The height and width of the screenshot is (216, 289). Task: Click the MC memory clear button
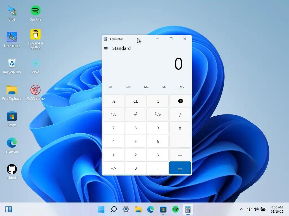click(111, 87)
